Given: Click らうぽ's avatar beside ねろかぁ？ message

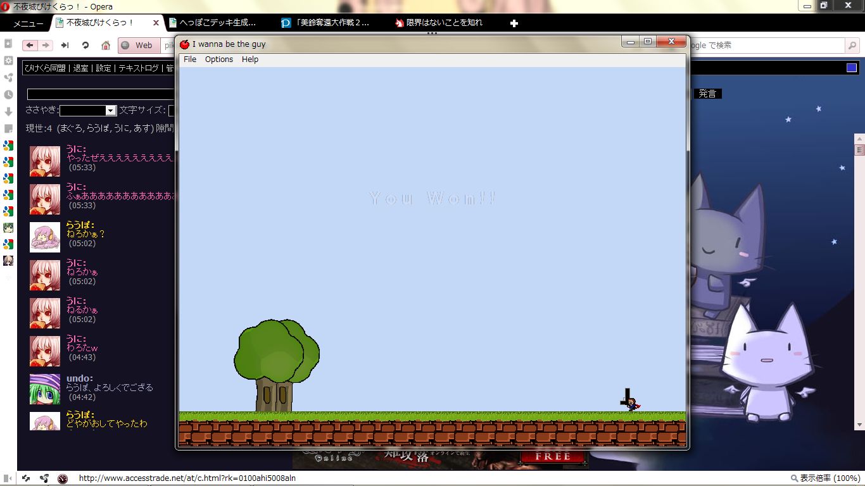Looking at the screenshot, I should (x=45, y=237).
